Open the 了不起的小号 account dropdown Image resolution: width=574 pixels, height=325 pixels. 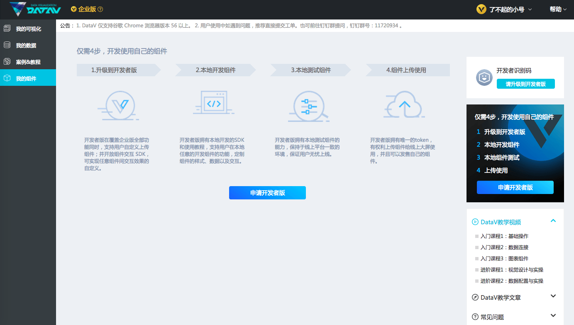tap(510, 9)
